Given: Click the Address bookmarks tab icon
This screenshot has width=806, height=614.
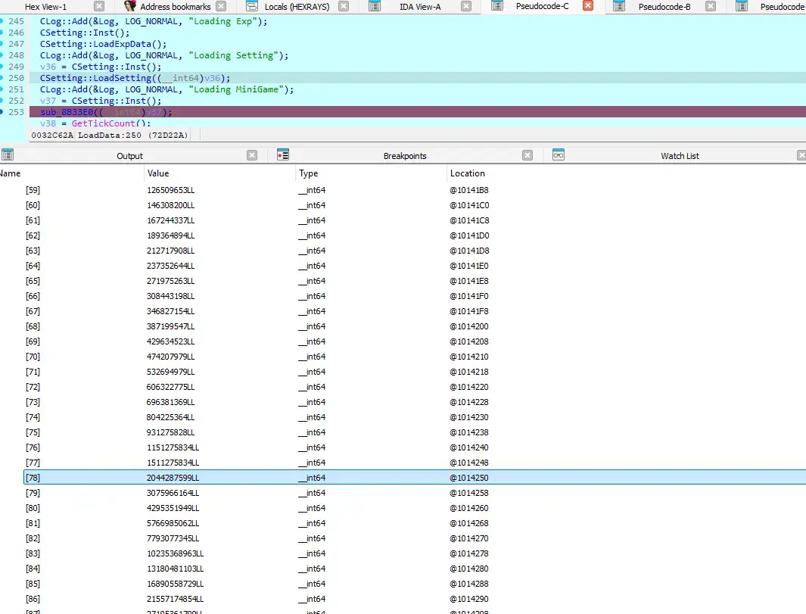Looking at the screenshot, I should (130, 6).
